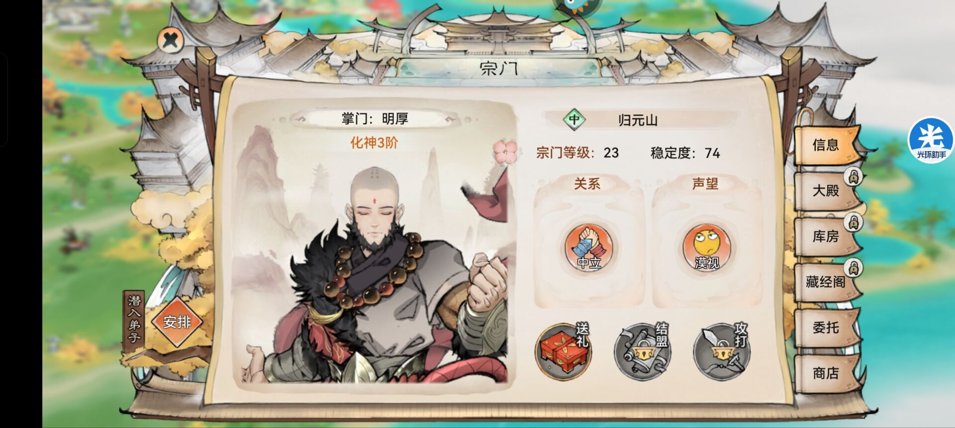Switch to the 商店 tab
The width and height of the screenshot is (955, 428).
(x=827, y=373)
